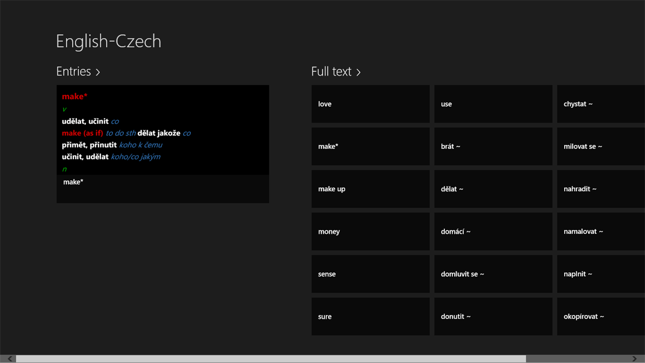
Task: Select the "brát ~" tile
Action: point(493,146)
